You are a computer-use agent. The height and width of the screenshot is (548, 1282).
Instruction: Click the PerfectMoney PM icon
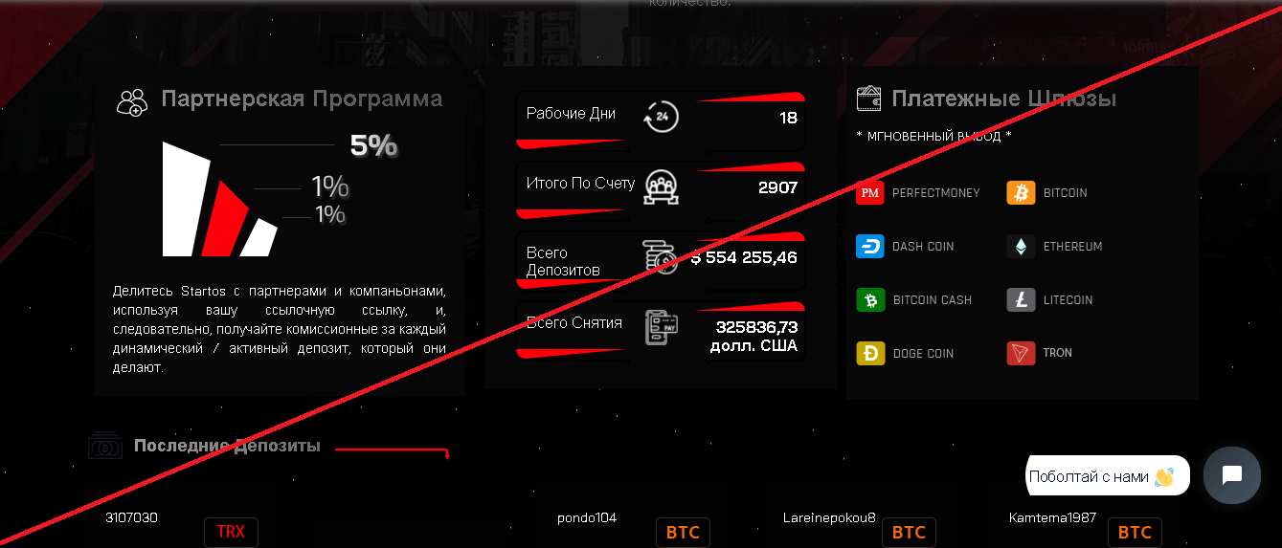coord(869,192)
